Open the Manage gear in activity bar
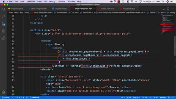The image size is (176, 99). click(x=3, y=92)
